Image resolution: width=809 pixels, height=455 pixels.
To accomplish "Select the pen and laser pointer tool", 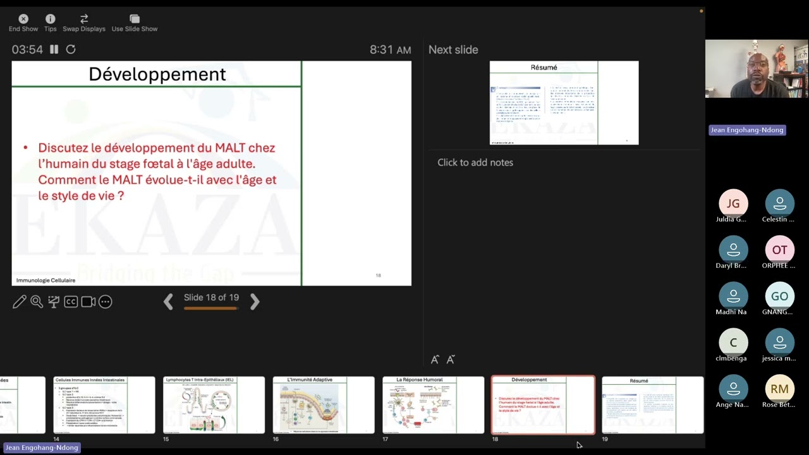I will point(20,302).
